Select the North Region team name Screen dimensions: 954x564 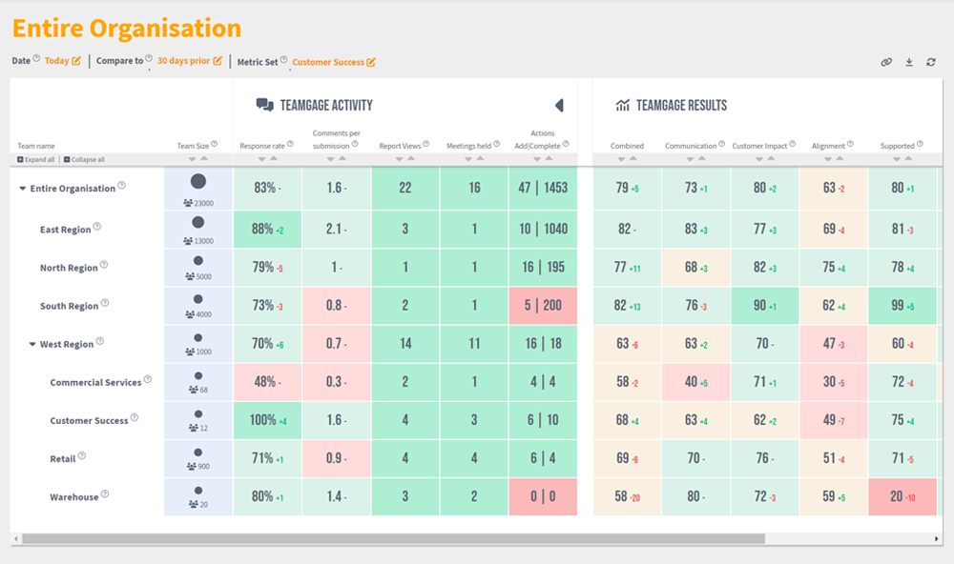click(x=69, y=268)
